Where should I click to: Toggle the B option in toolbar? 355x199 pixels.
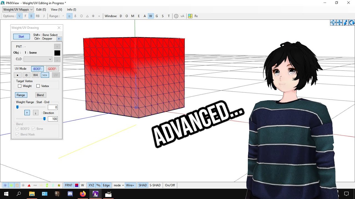(31, 16)
